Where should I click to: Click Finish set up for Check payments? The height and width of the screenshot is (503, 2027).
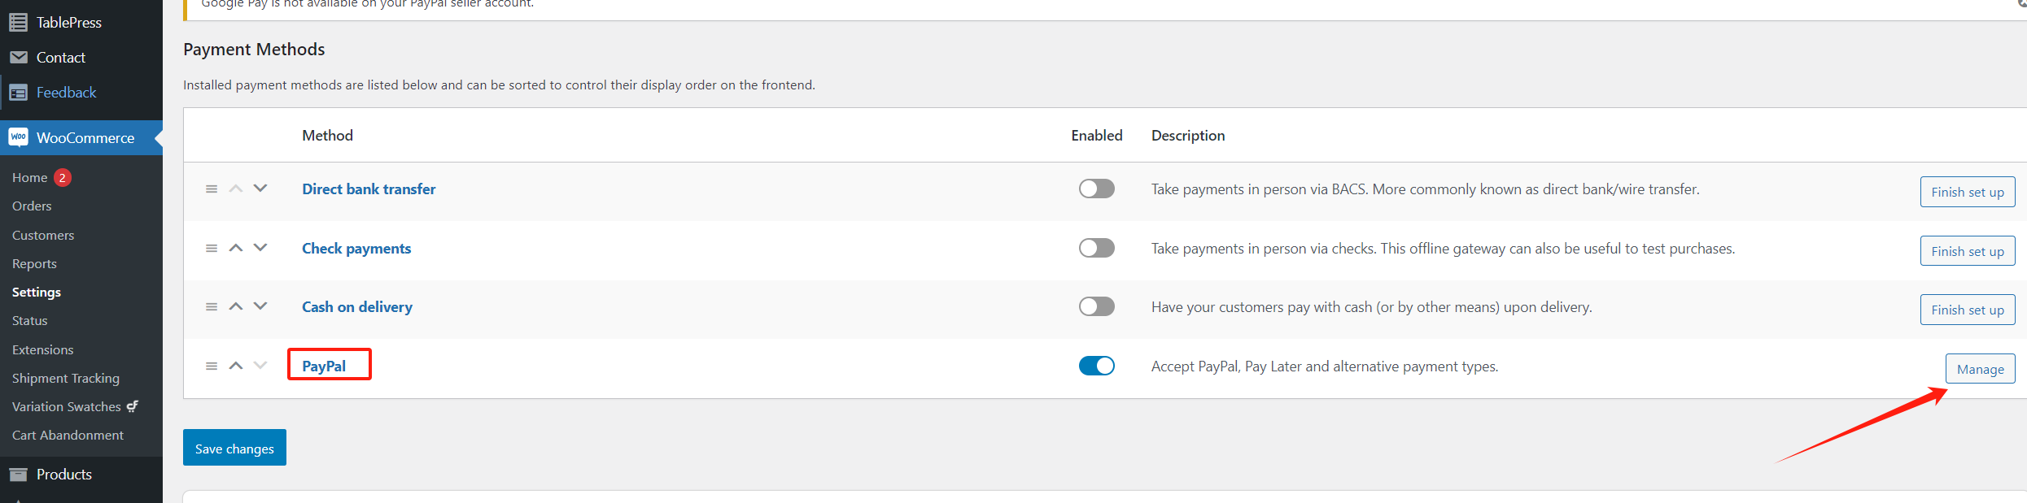[1967, 251]
